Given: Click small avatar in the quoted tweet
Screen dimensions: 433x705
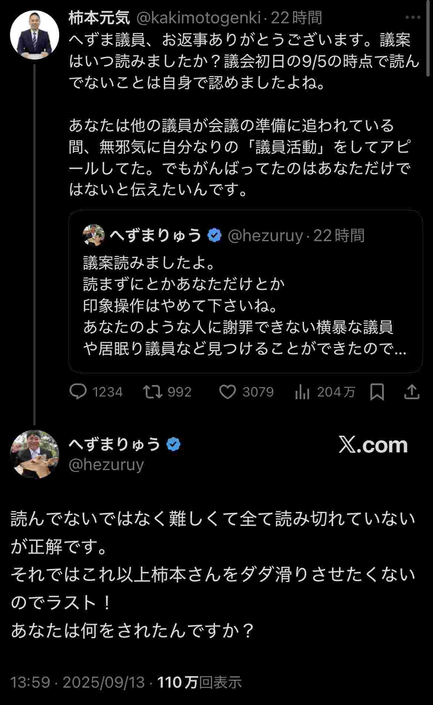Looking at the screenshot, I should (x=94, y=235).
